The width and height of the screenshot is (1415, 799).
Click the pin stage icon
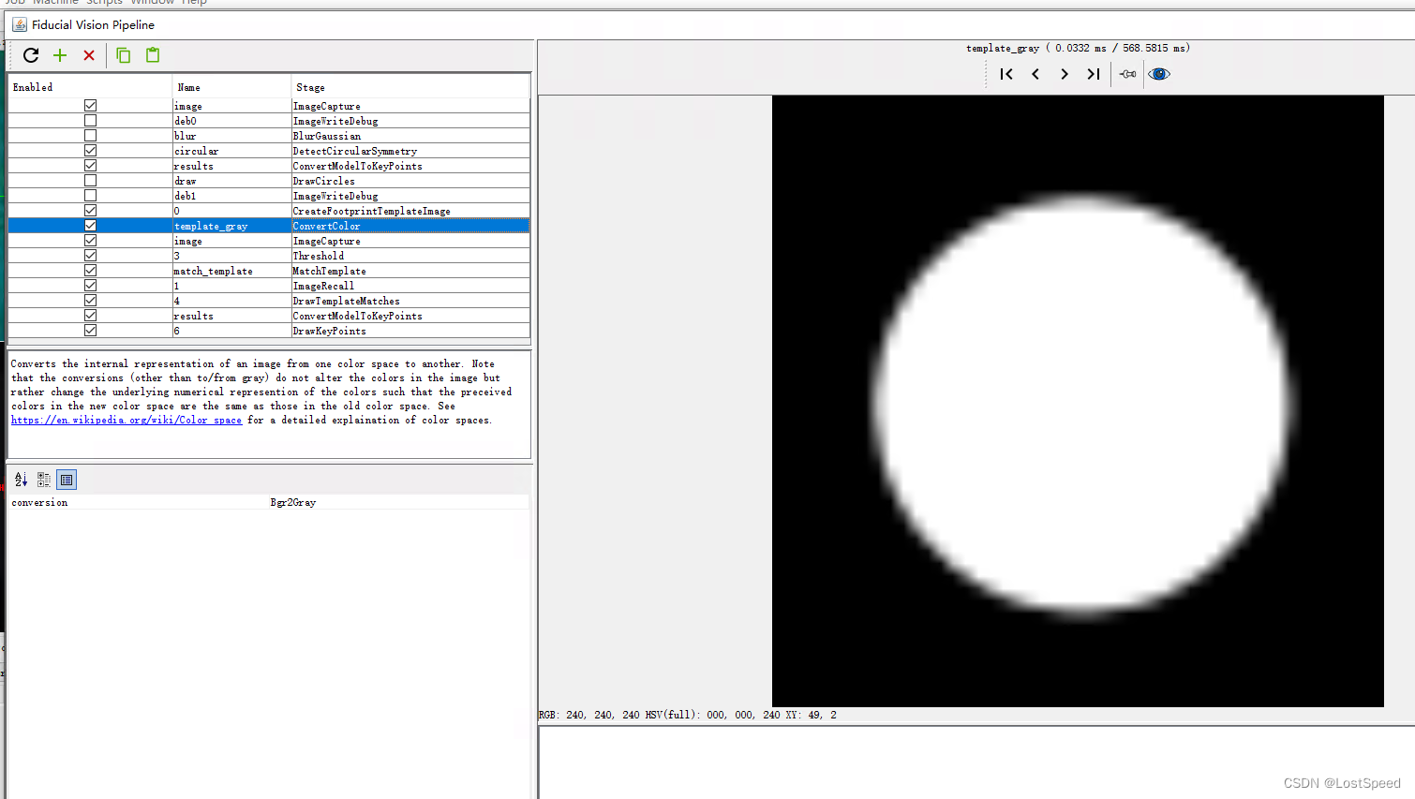point(1128,74)
